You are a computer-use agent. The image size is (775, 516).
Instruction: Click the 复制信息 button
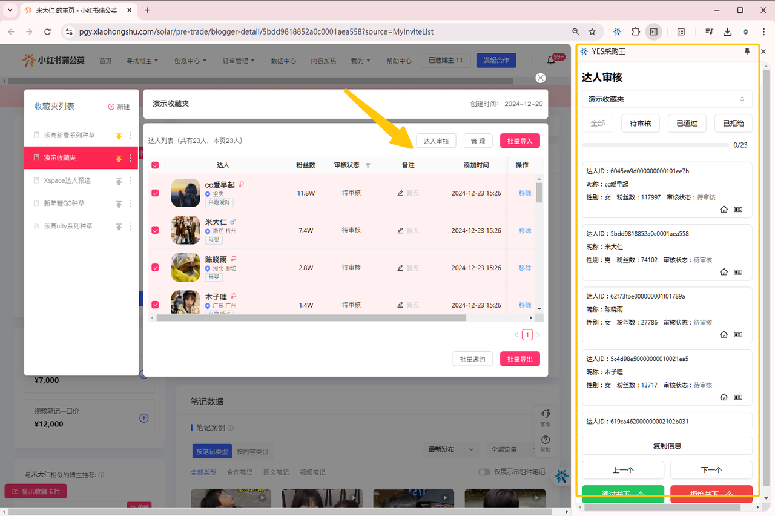click(x=667, y=446)
